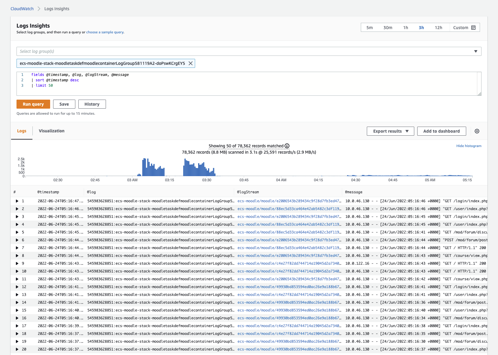Expand log row 9 details
The height and width of the screenshot is (355, 498).
click(17, 263)
